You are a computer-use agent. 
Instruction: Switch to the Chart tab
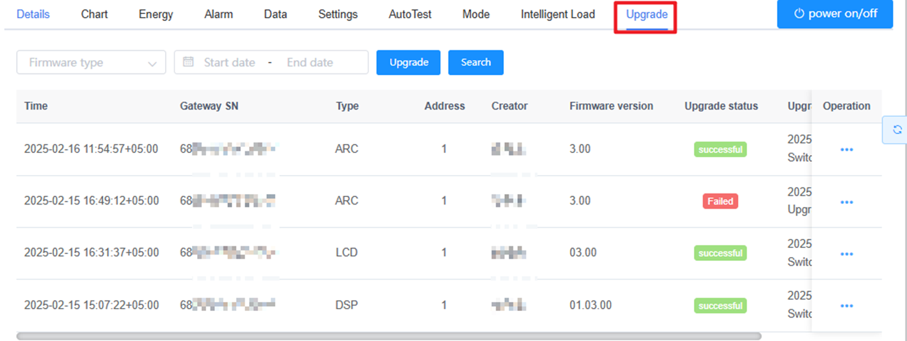(x=95, y=14)
